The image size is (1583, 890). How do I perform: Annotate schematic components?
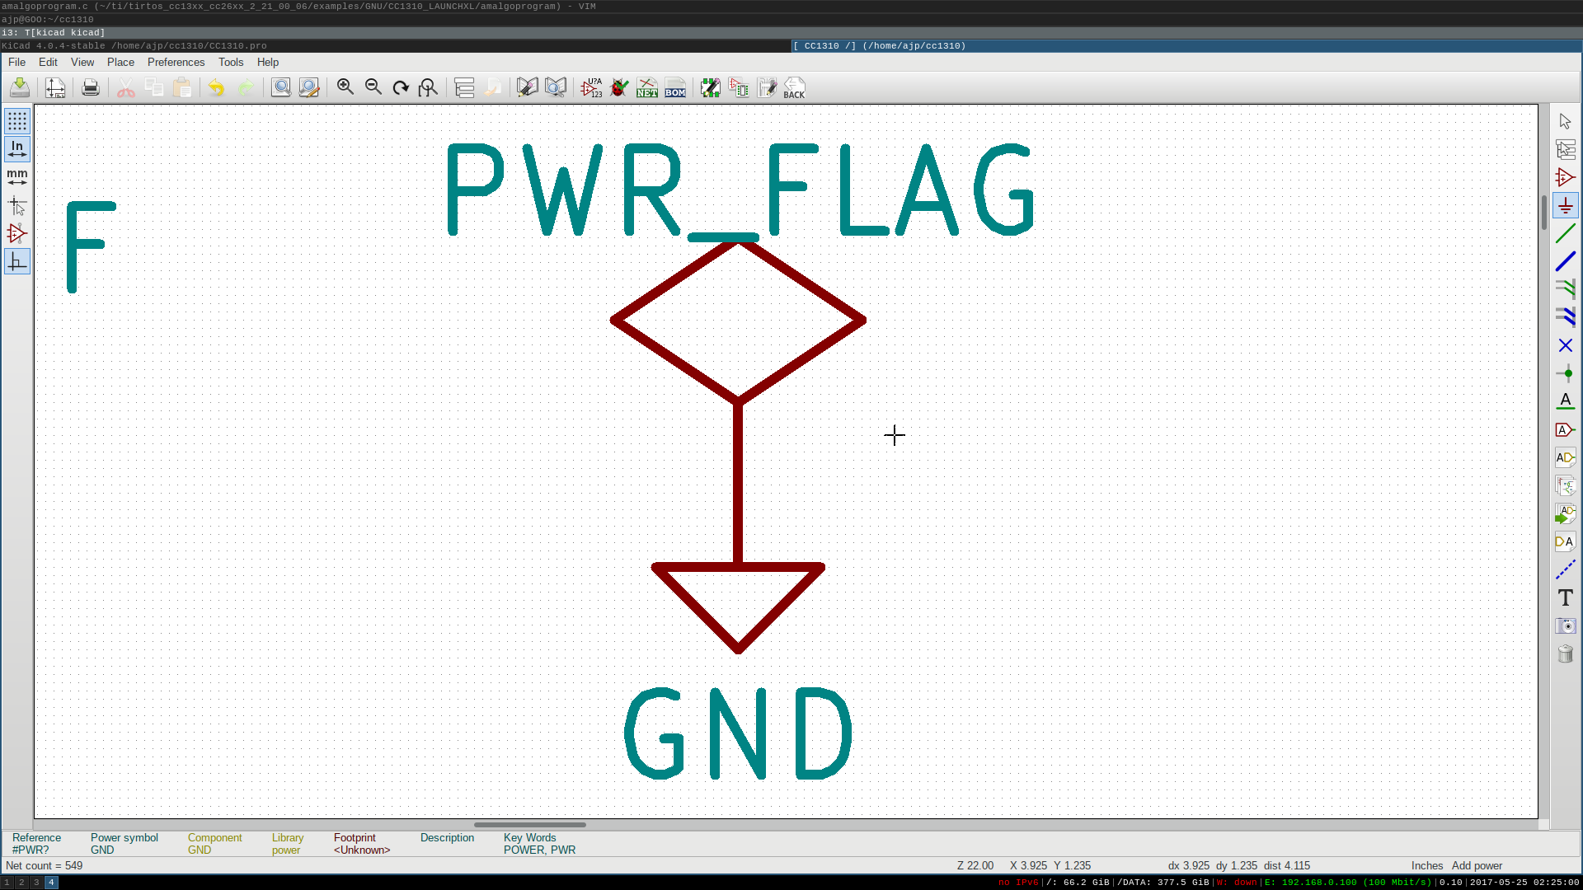coord(592,87)
